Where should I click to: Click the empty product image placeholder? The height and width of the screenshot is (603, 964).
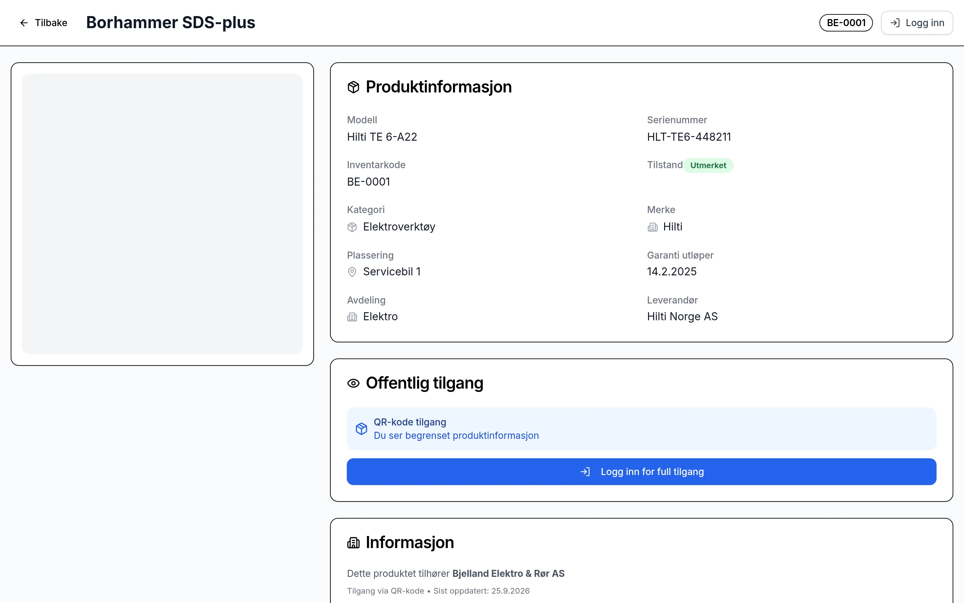162,214
